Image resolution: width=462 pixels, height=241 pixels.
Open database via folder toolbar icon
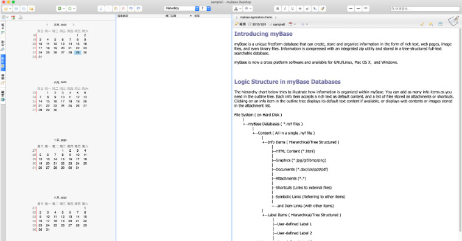[5, 8]
